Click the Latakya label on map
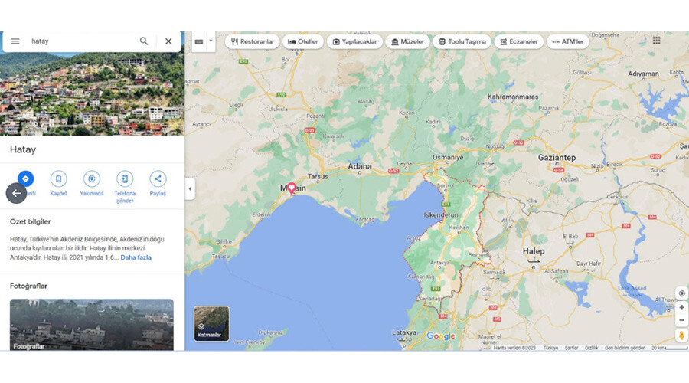The width and height of the screenshot is (689, 383). pyautogui.click(x=404, y=332)
